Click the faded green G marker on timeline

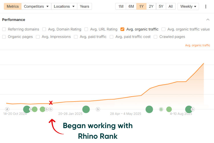coord(161,109)
